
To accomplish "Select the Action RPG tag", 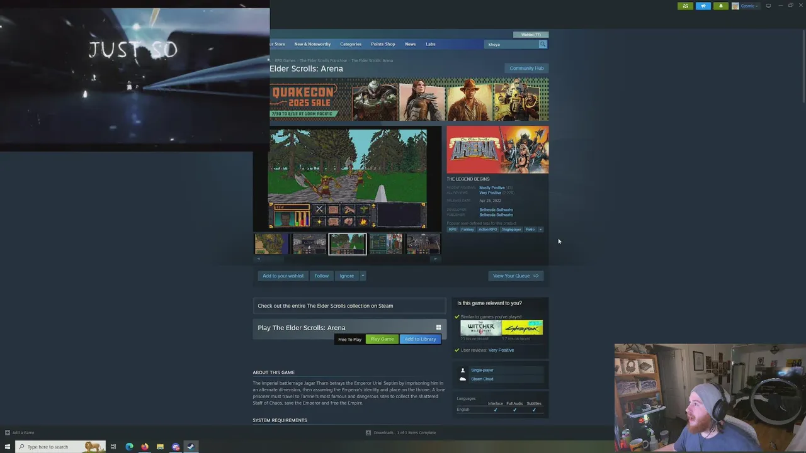I will (x=488, y=230).
